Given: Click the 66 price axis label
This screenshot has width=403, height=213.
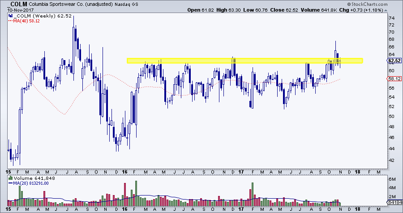Looking at the screenshot, I should click(x=392, y=47).
